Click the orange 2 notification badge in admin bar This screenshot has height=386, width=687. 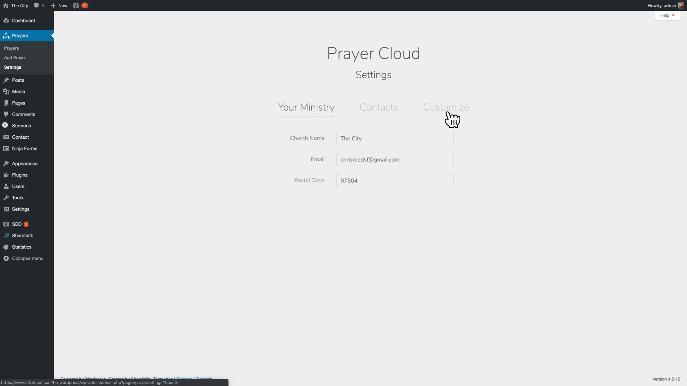click(85, 5)
